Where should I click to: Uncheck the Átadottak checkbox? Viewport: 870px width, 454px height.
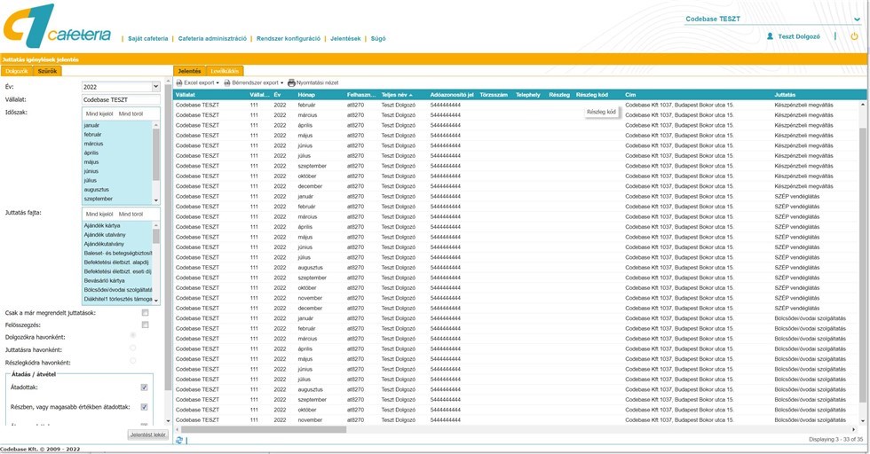(x=144, y=387)
